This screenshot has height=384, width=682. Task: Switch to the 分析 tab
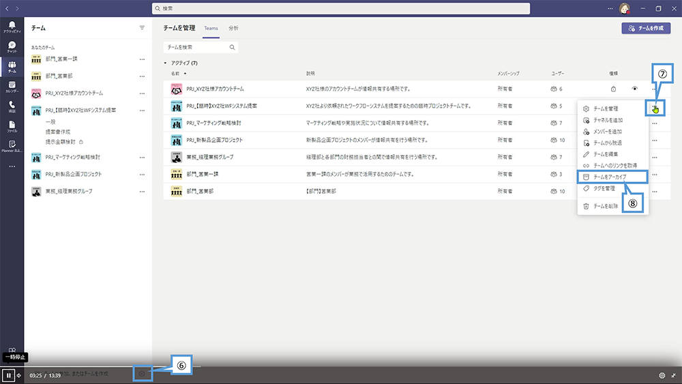click(233, 28)
